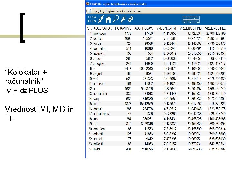Click MI value 7.020152 for prižgati
The width and height of the screenshot is (232, 174).
pos(170,144)
